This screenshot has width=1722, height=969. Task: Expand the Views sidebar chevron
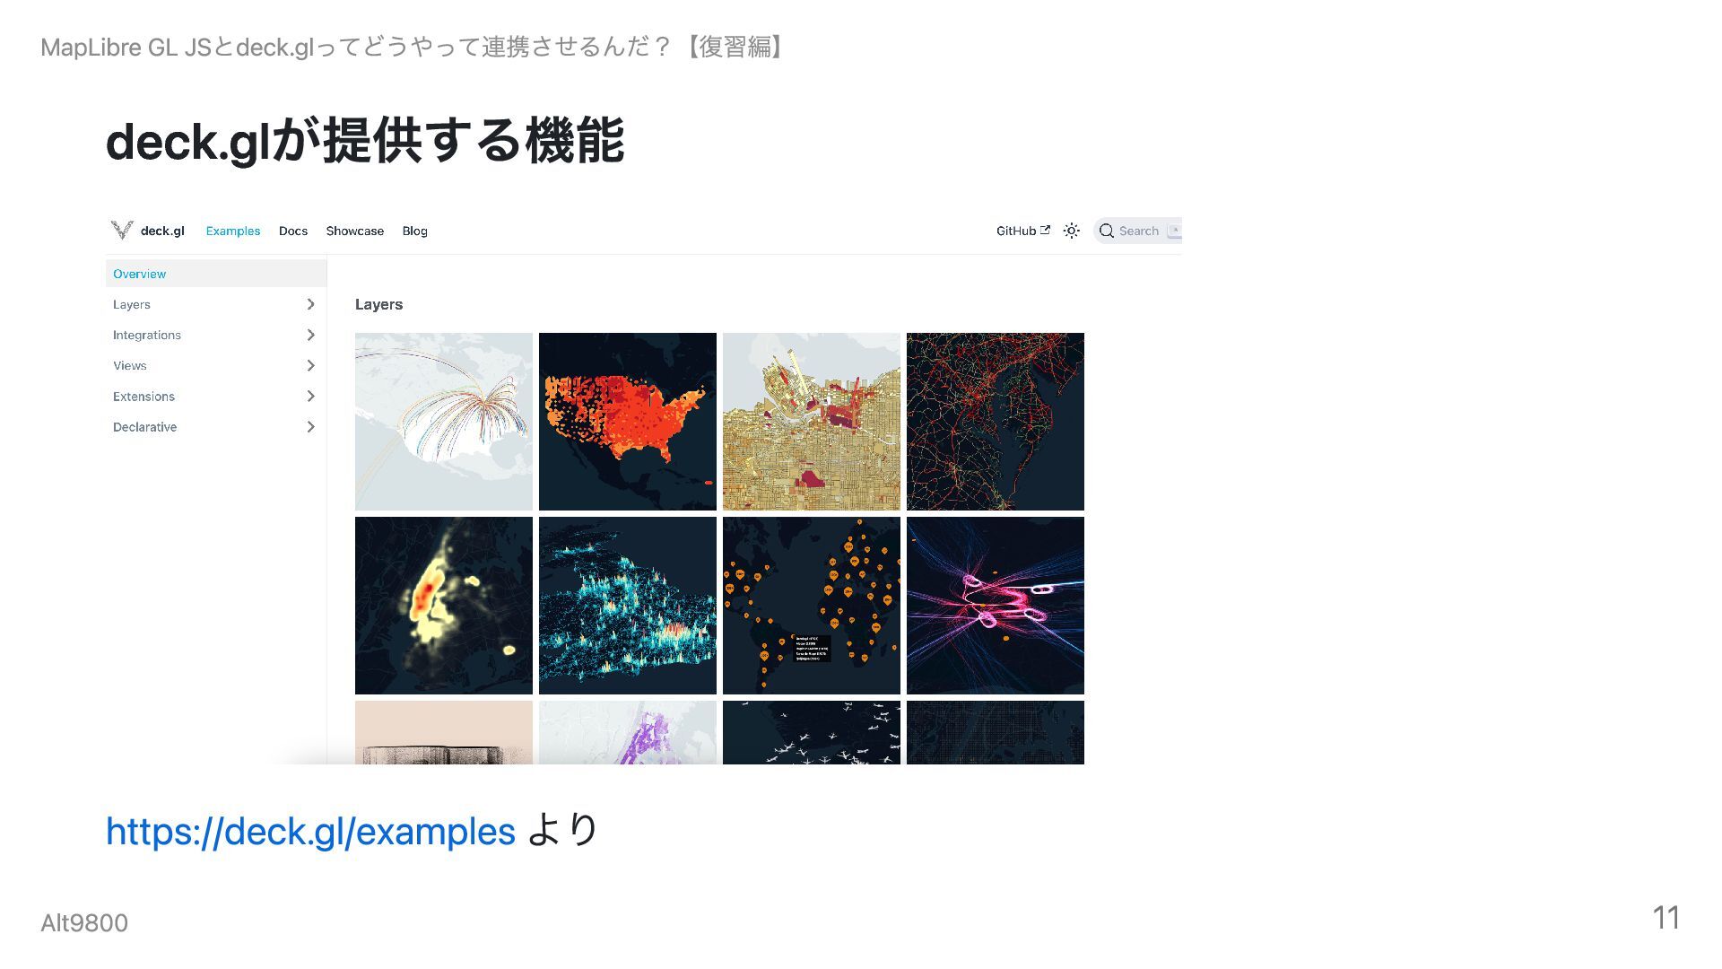click(310, 365)
